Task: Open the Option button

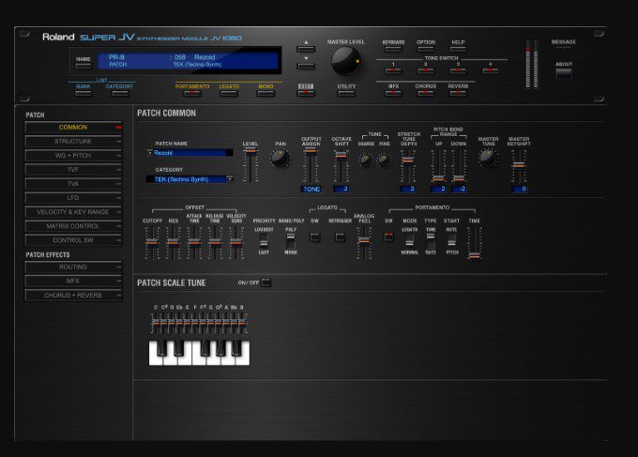Action: point(426,49)
